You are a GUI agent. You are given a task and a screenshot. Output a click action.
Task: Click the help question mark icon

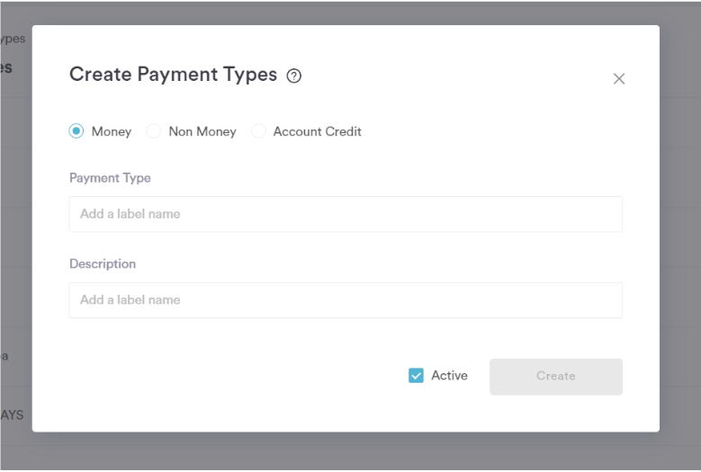coord(293,76)
